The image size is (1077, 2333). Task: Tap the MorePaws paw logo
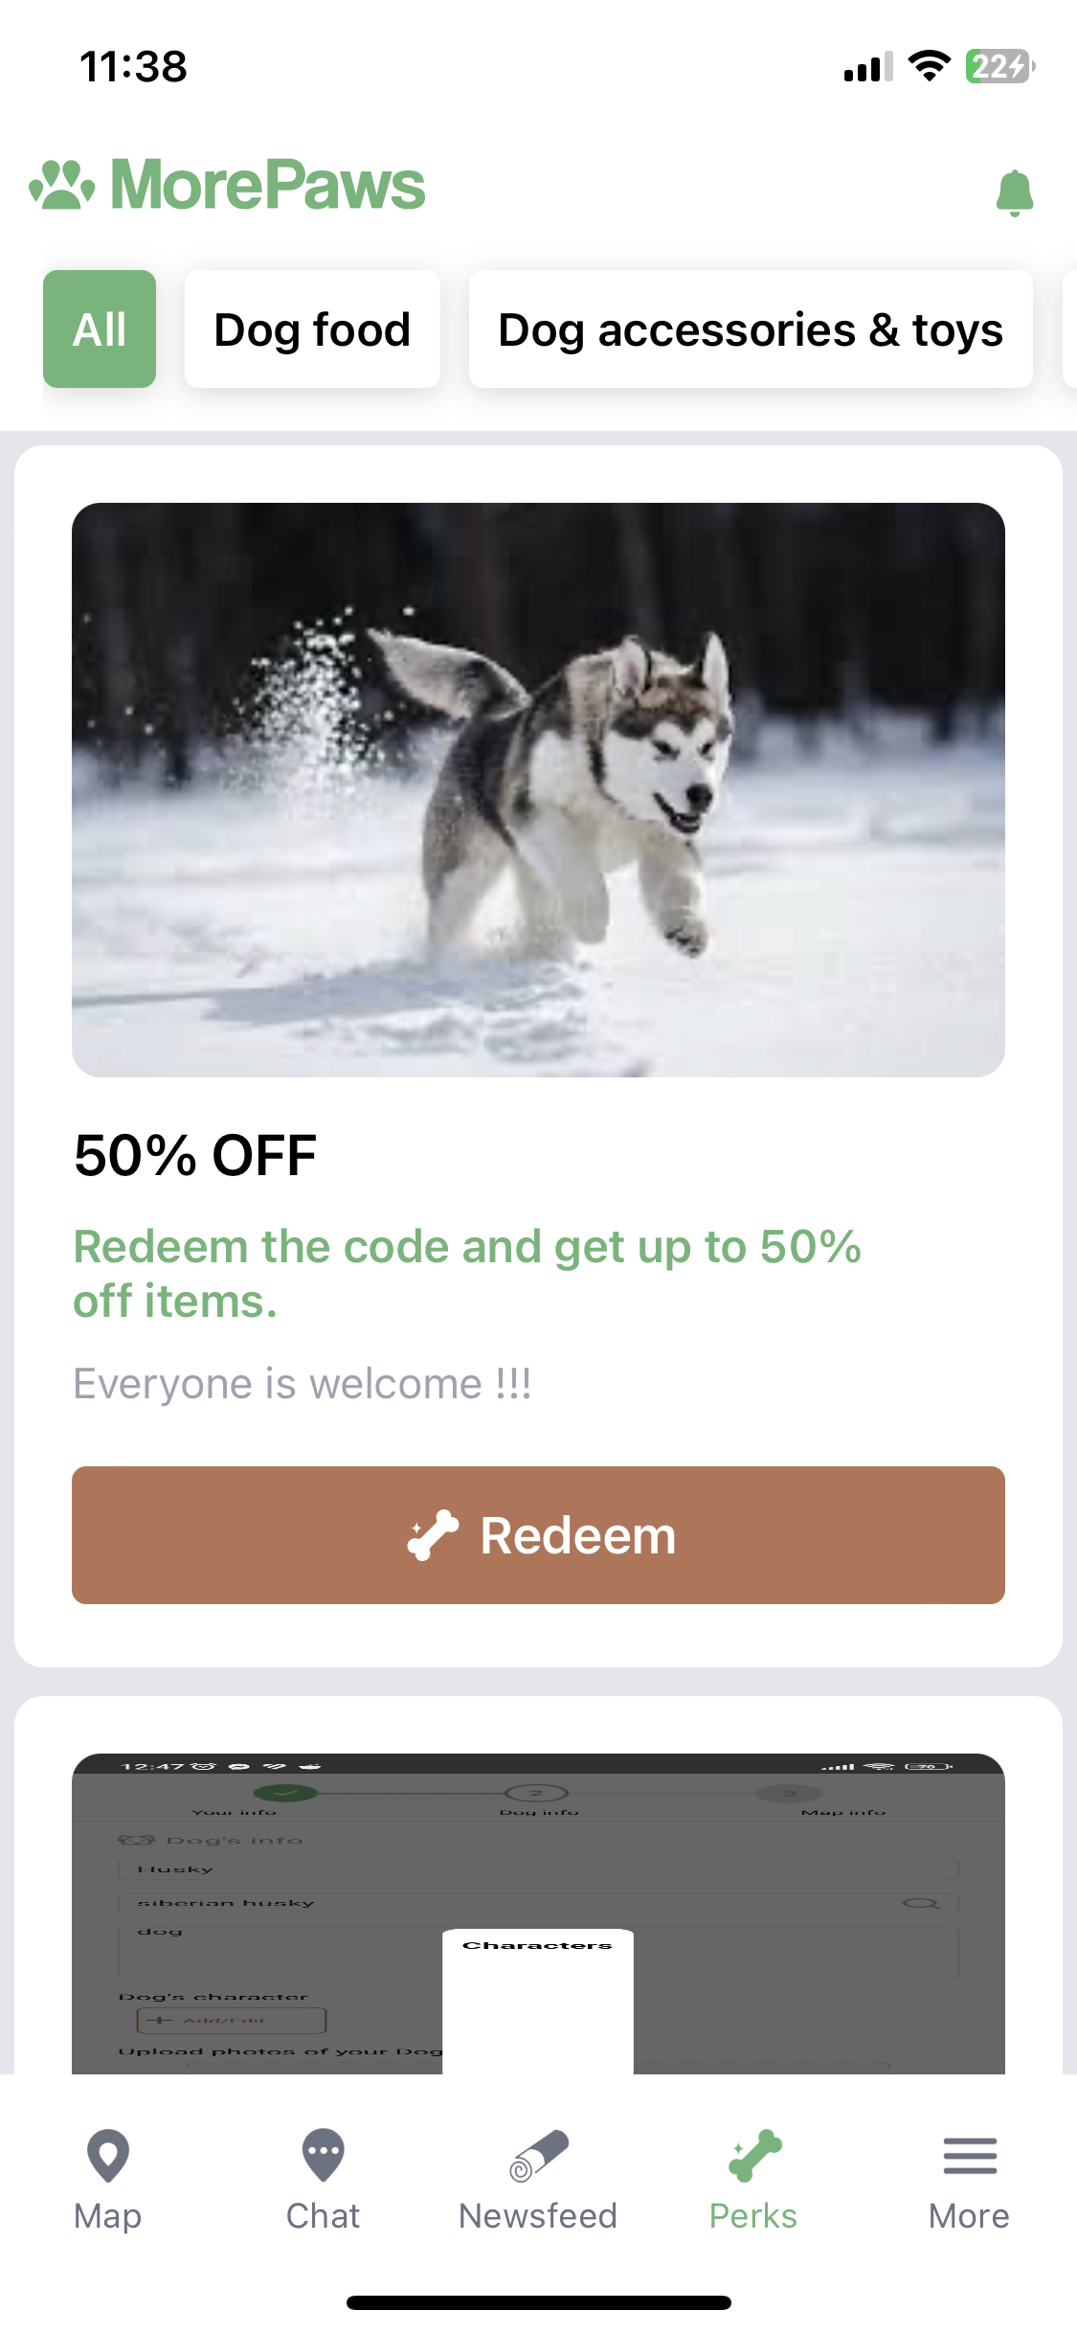click(61, 184)
